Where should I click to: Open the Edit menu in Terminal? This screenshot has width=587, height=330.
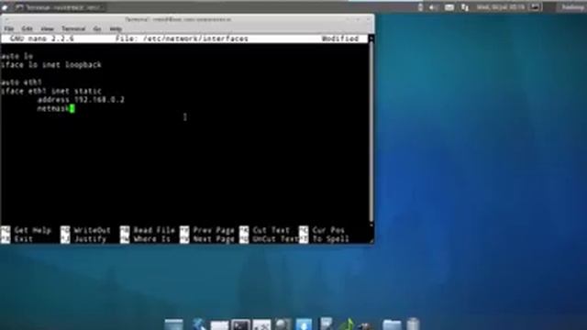click(x=27, y=28)
